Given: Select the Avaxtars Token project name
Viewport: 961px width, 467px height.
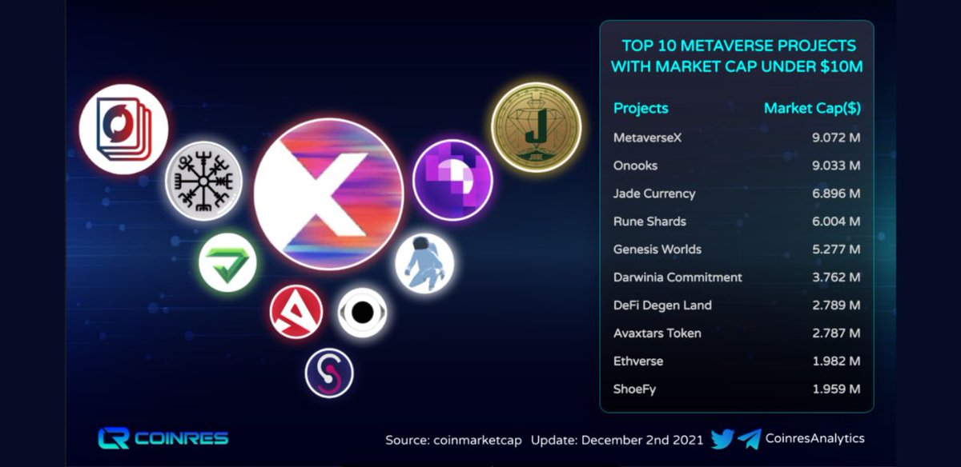Looking at the screenshot, I should tap(657, 333).
